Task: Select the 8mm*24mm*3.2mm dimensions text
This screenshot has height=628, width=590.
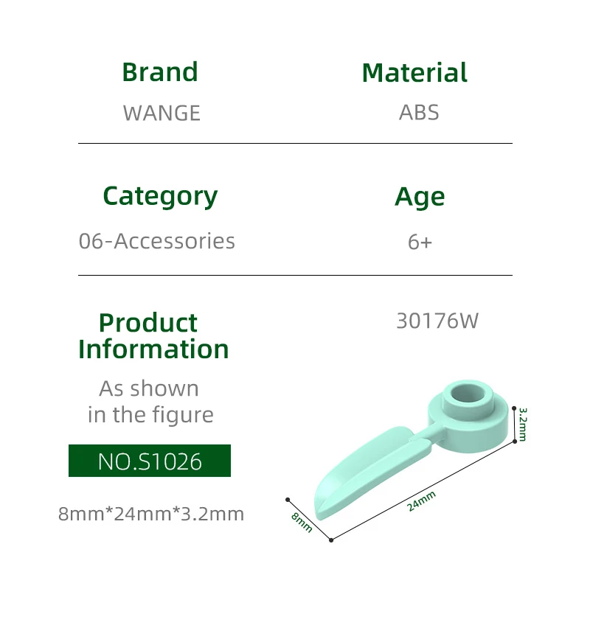Action: [x=151, y=514]
